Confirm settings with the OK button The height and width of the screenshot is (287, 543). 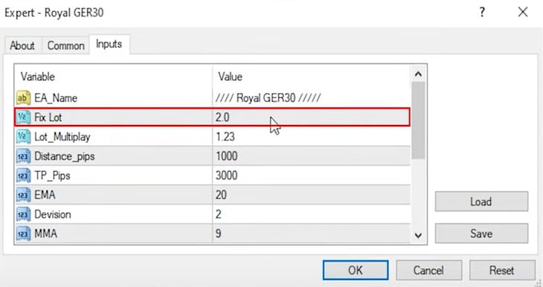(x=356, y=270)
